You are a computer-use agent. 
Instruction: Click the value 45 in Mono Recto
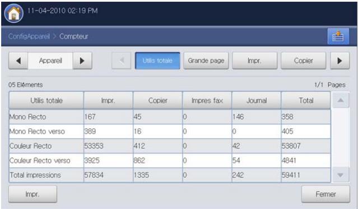pos(137,117)
